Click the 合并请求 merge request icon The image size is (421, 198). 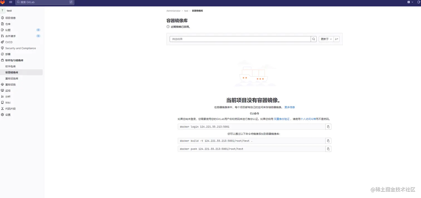pos(3,36)
